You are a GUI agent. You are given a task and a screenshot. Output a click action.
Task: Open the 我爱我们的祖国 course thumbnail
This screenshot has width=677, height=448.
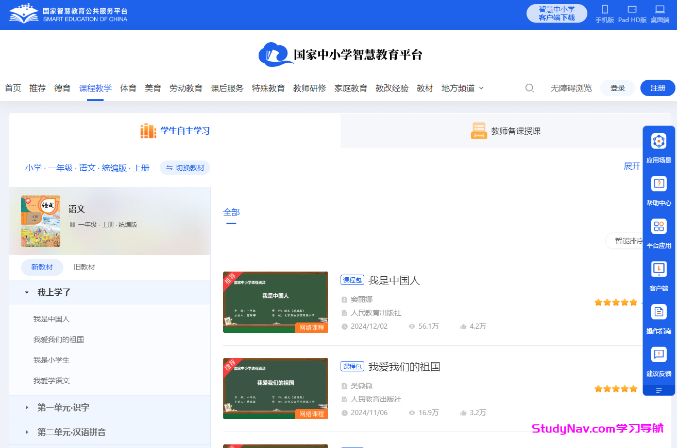tap(275, 389)
